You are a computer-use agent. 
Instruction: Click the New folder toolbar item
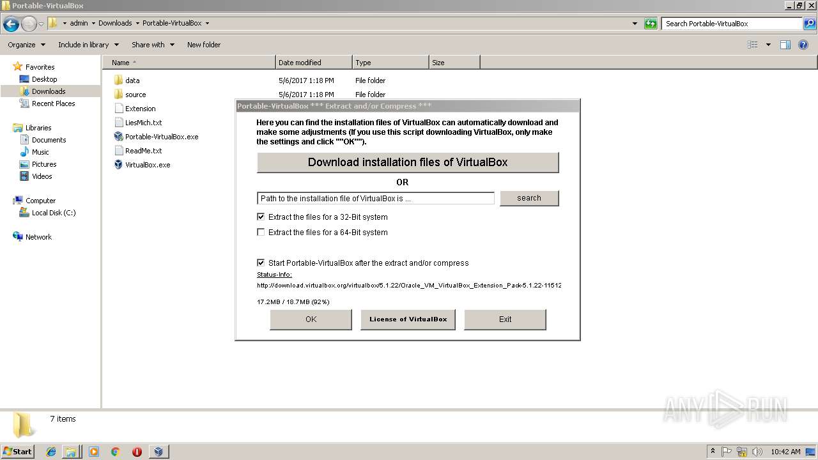click(x=204, y=45)
